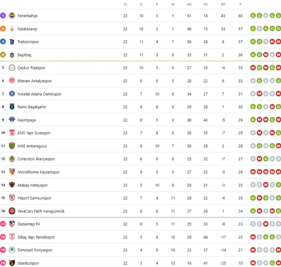This screenshot has height=267, width=281.
Task: Open the Mondihome Kayserispor crest
Action: point(12,172)
